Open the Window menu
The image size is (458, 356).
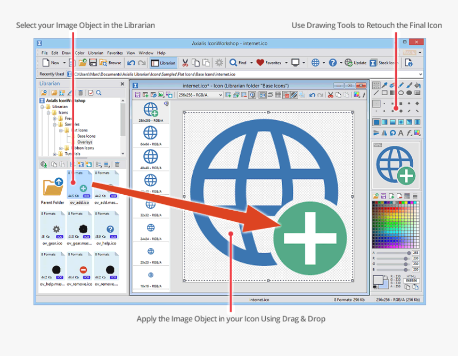(146, 53)
